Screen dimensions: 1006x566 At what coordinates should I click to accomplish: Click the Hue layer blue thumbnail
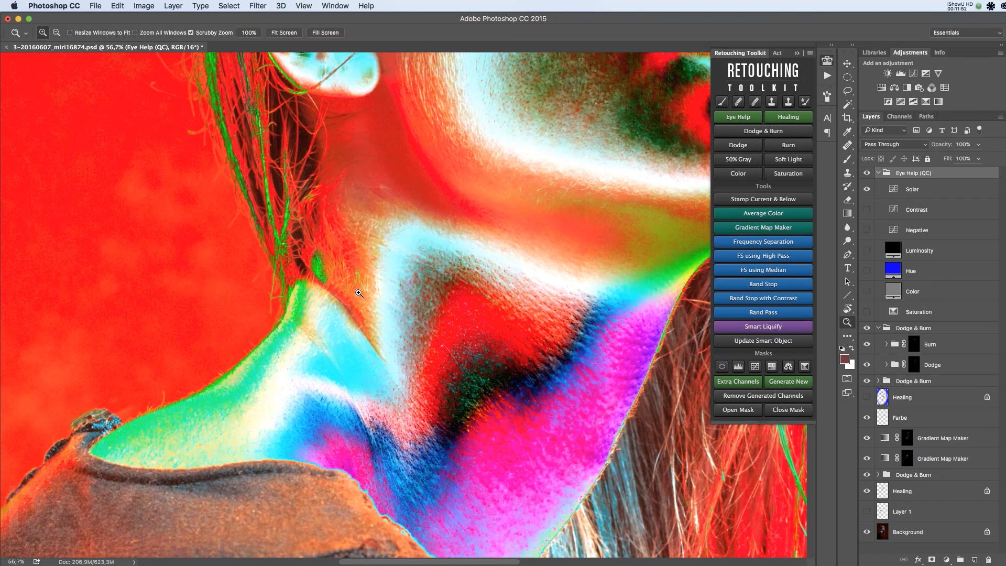[893, 269]
